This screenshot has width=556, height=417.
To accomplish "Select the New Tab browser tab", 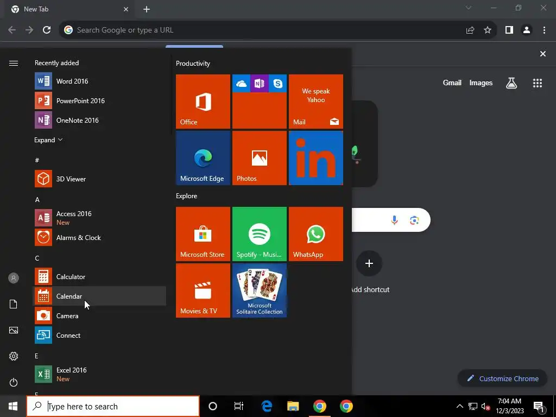I will point(70,9).
